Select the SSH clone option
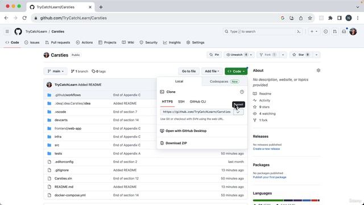 (181, 101)
